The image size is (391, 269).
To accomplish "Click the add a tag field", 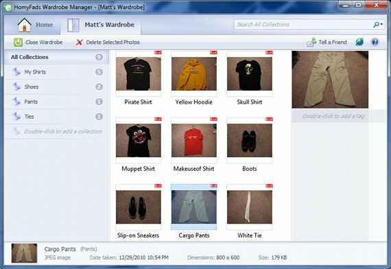I will [333, 116].
